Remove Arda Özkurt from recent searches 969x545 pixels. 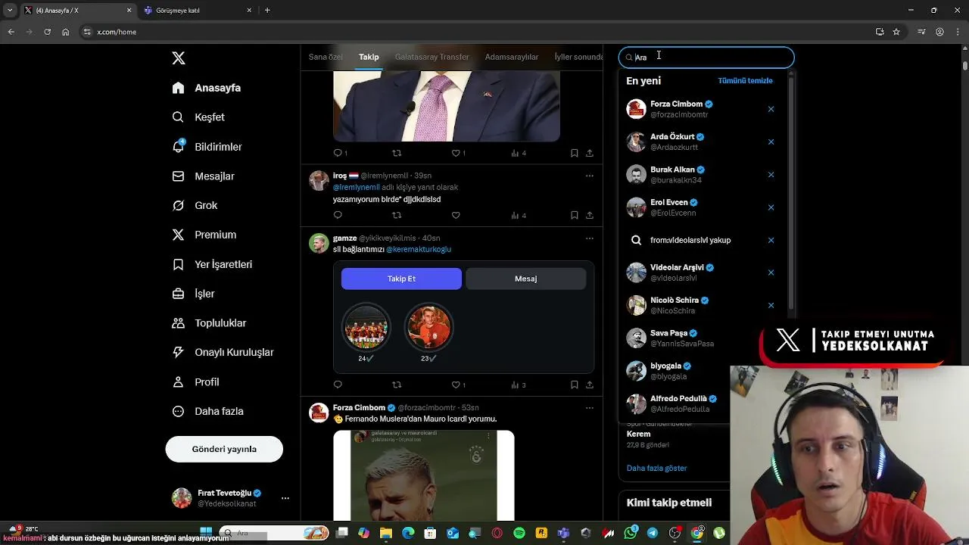coord(771,142)
